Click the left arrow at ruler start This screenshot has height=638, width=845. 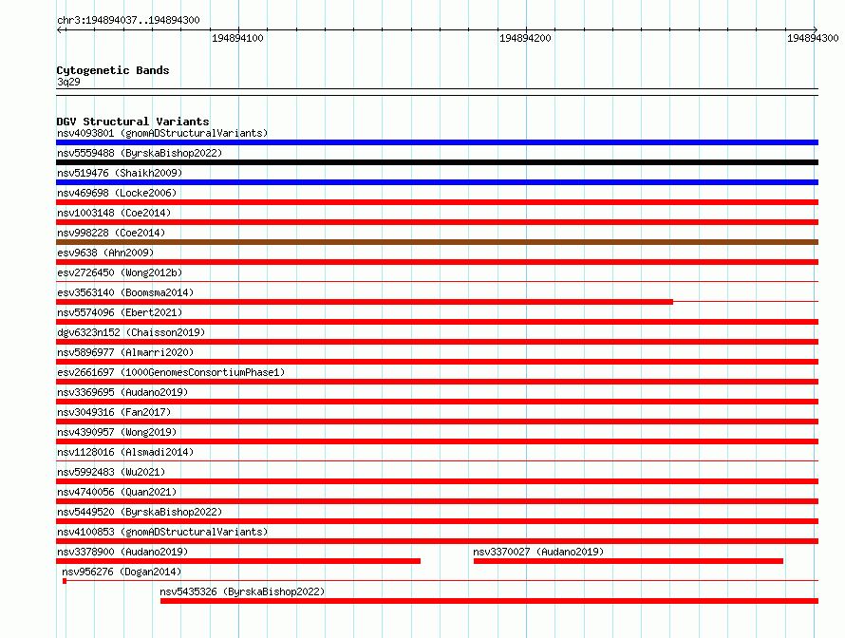pyautogui.click(x=61, y=30)
